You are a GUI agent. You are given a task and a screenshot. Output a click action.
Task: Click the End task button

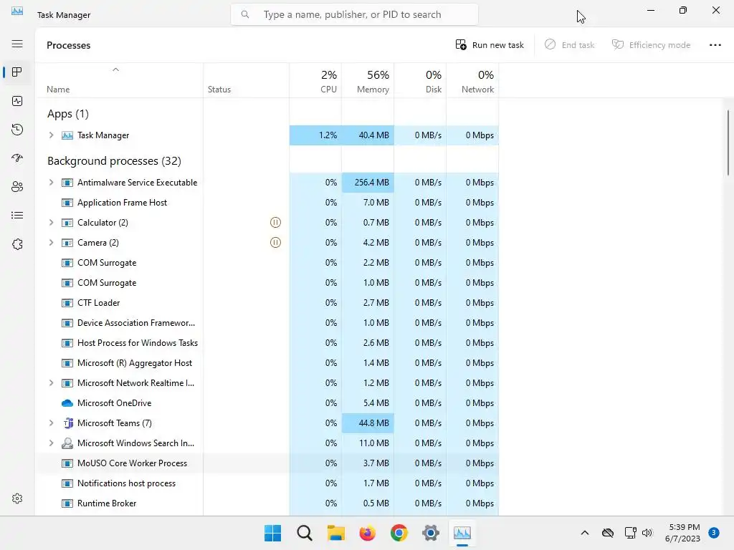(x=569, y=45)
